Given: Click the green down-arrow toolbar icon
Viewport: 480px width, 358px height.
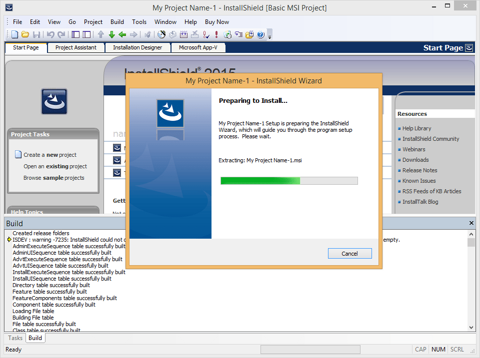Looking at the screenshot, I should coord(111,34).
